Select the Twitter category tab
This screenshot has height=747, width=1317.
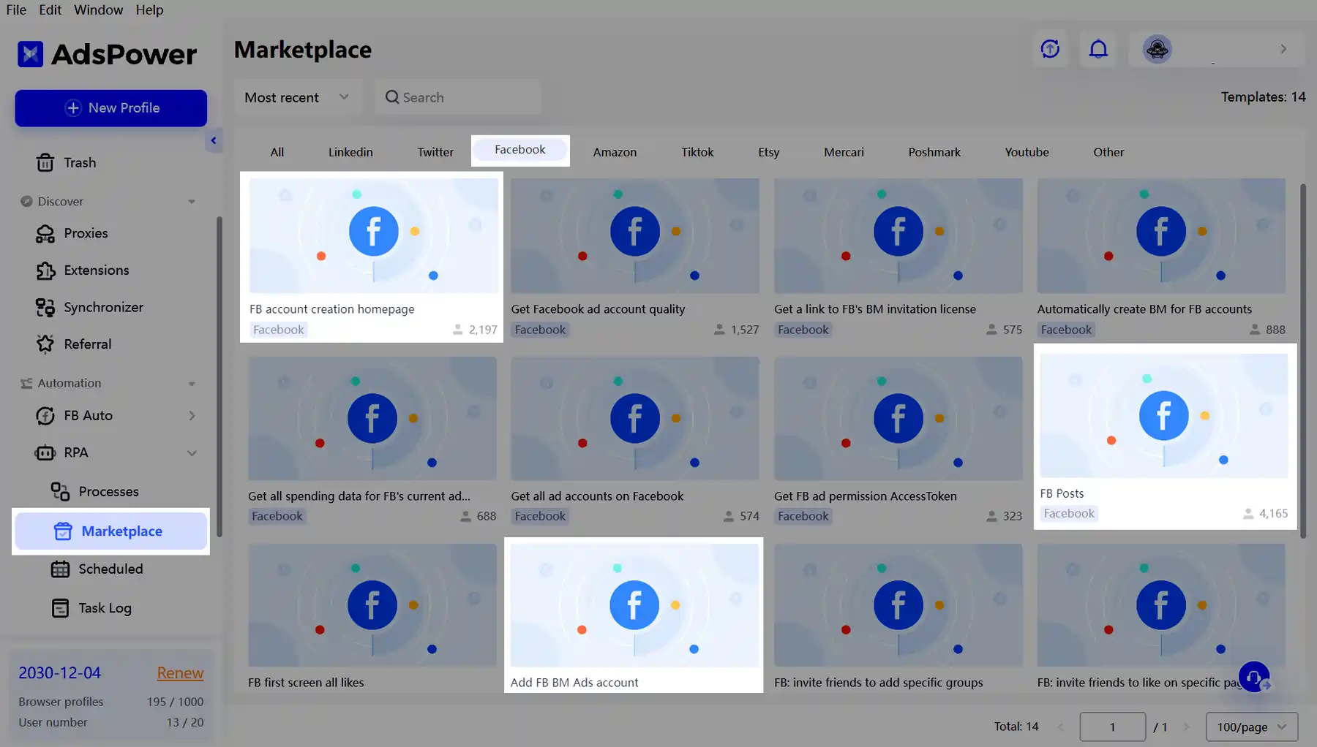(435, 152)
